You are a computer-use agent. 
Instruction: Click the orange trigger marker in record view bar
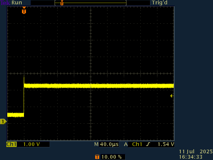tap(62, 3)
